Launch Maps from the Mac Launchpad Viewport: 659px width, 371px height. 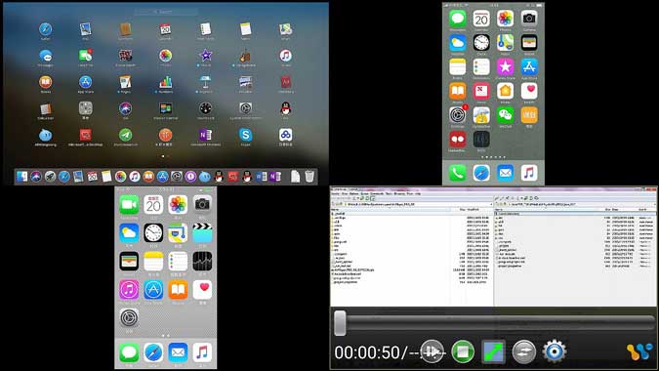[x=285, y=29]
